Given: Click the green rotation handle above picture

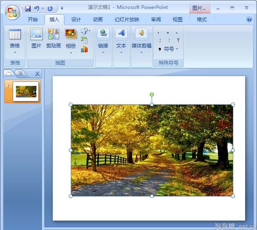Looking at the screenshot, I should [152, 95].
